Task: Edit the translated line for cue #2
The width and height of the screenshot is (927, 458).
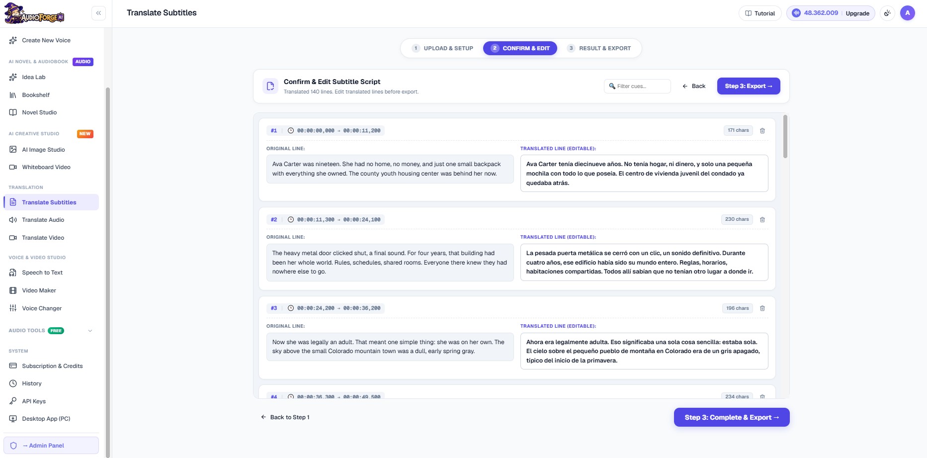Action: (644, 262)
